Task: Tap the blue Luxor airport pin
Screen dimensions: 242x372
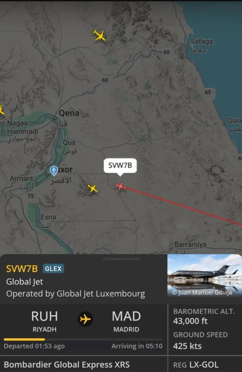Action: point(54,171)
